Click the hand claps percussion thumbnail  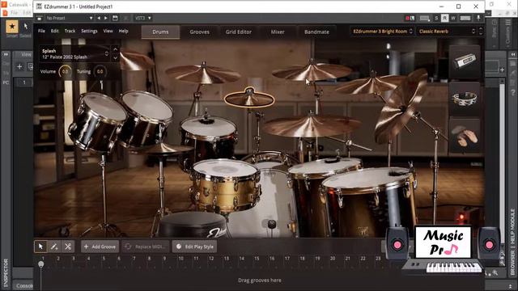(x=465, y=136)
